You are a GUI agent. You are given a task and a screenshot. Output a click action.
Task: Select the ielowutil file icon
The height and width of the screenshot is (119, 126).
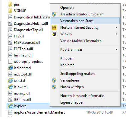tap(11, 87)
